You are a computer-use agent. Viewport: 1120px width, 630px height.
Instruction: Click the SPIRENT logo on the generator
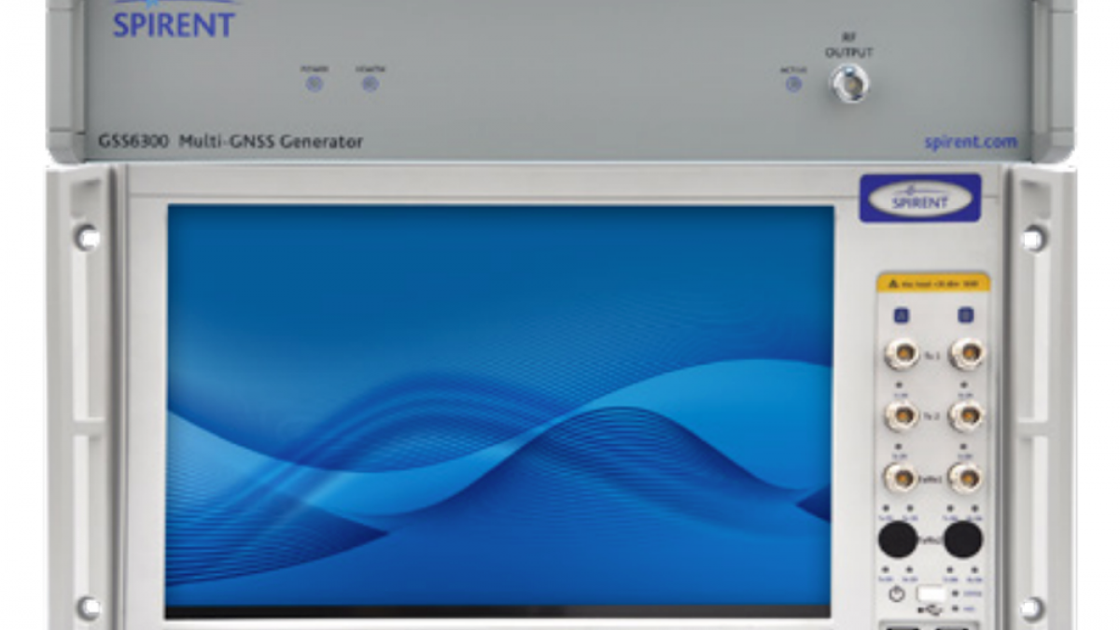pyautogui.click(x=174, y=19)
